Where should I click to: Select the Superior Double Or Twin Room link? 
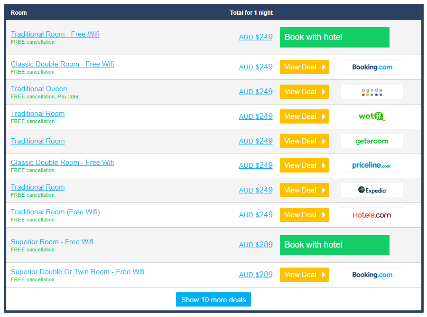click(77, 272)
